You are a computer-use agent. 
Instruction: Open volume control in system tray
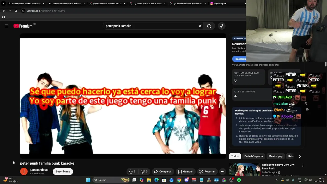click(x=310, y=180)
